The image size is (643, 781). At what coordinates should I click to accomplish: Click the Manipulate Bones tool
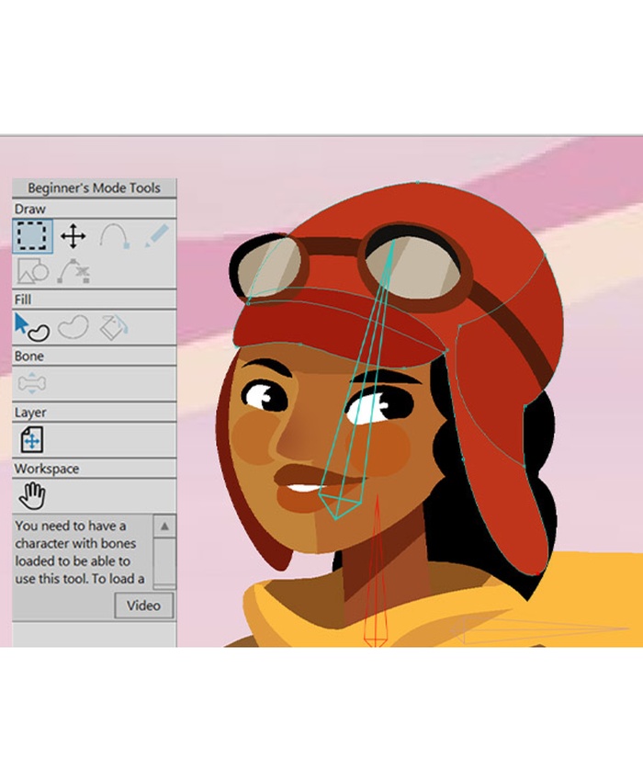(x=32, y=383)
